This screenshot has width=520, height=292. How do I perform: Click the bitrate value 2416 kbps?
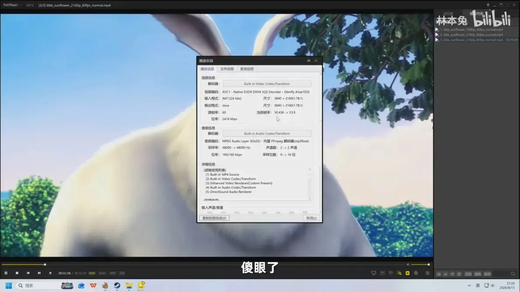click(x=229, y=119)
